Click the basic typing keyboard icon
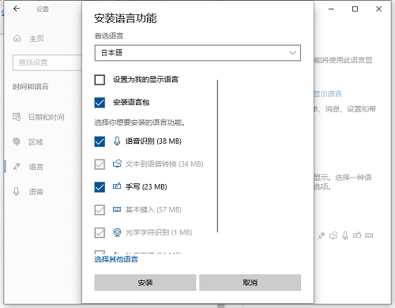The width and height of the screenshot is (395, 308). pyautogui.click(x=117, y=209)
